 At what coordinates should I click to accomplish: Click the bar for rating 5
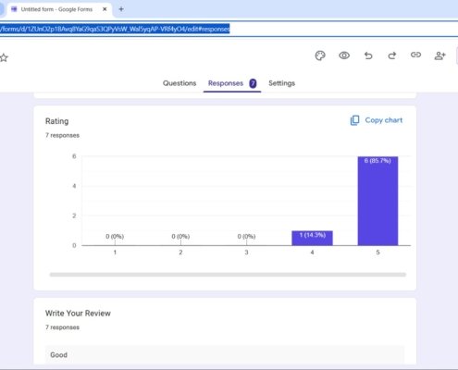[378, 201]
